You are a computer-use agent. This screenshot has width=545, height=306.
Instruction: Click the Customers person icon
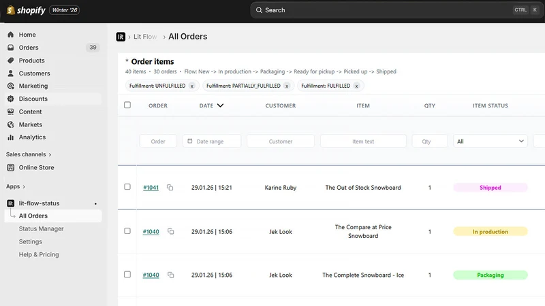(x=11, y=73)
